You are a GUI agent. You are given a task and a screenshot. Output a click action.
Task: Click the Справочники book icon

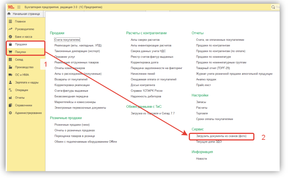11,105
